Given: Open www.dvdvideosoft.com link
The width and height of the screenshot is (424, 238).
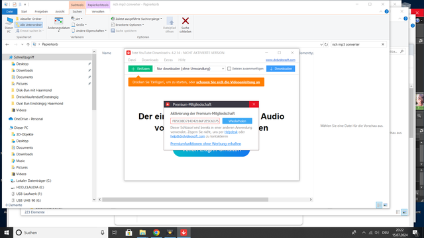Looking at the screenshot, I should (x=280, y=60).
